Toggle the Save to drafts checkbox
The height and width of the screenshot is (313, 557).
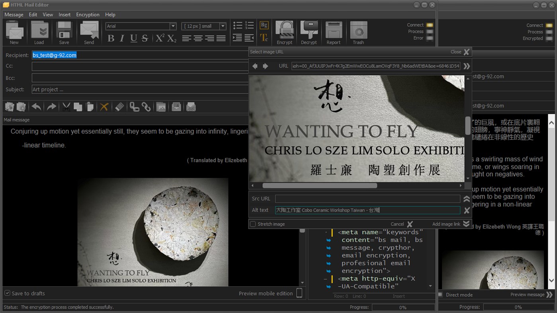(x=7, y=293)
